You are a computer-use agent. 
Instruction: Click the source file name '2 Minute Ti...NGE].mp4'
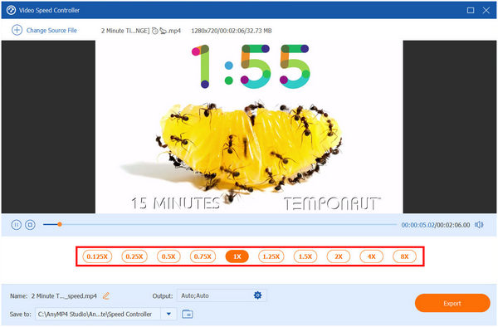(x=141, y=31)
